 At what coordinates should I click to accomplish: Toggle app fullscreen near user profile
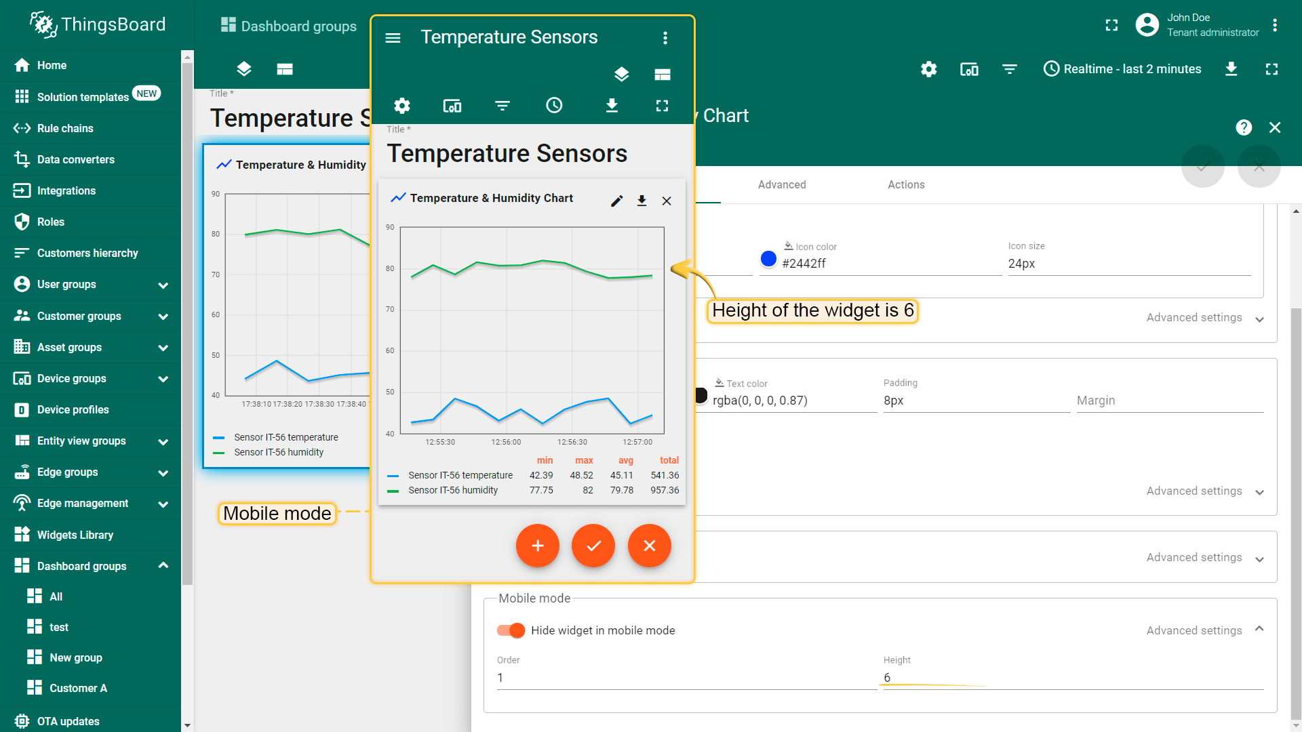pos(1111,26)
